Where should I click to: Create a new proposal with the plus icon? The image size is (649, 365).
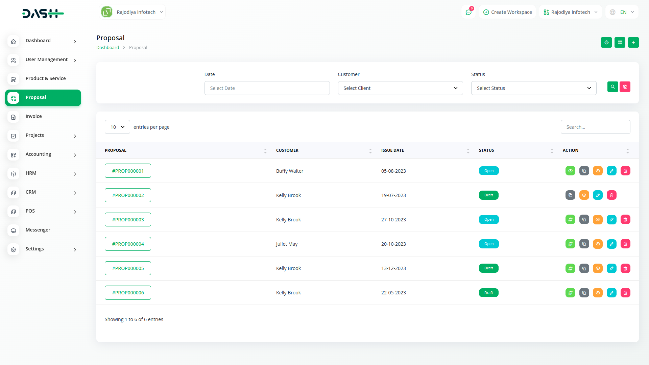(x=633, y=42)
